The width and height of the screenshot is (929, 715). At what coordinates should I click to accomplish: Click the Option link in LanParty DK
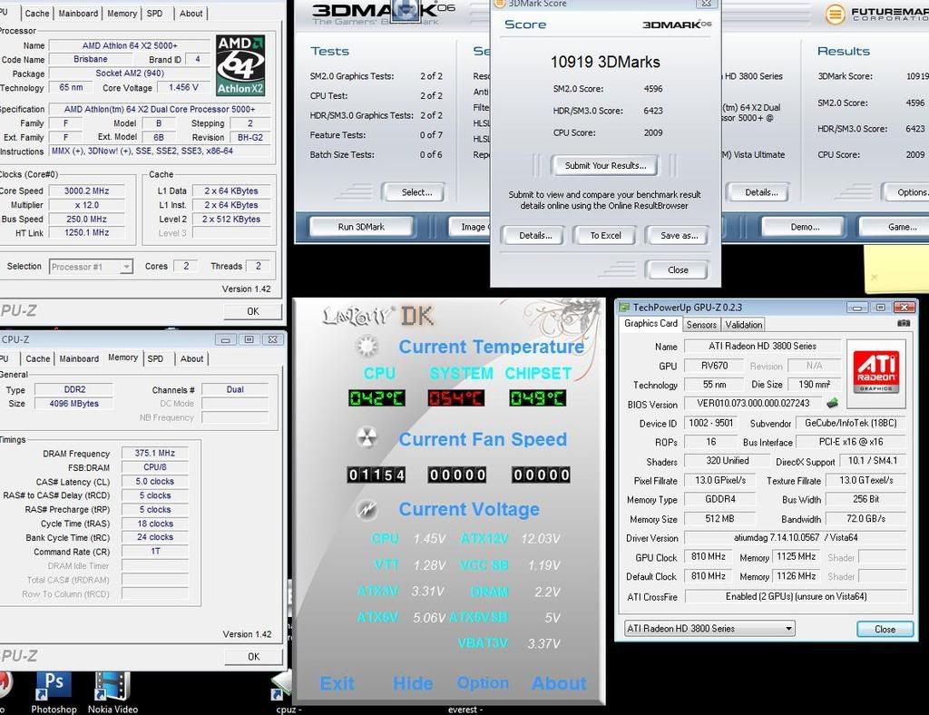483,683
